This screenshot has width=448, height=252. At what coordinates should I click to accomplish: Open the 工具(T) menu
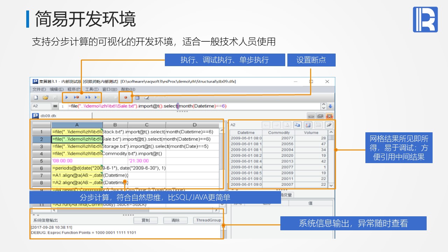click(92, 89)
